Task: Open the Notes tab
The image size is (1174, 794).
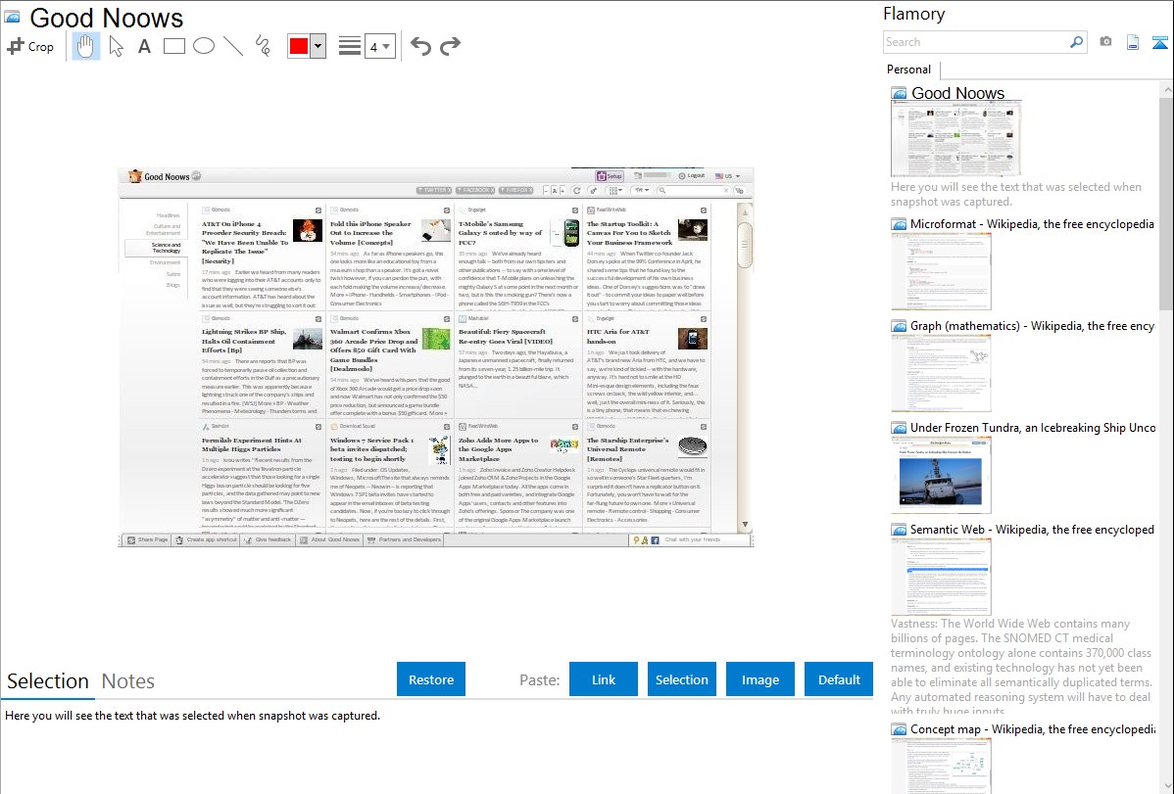Action: point(128,681)
